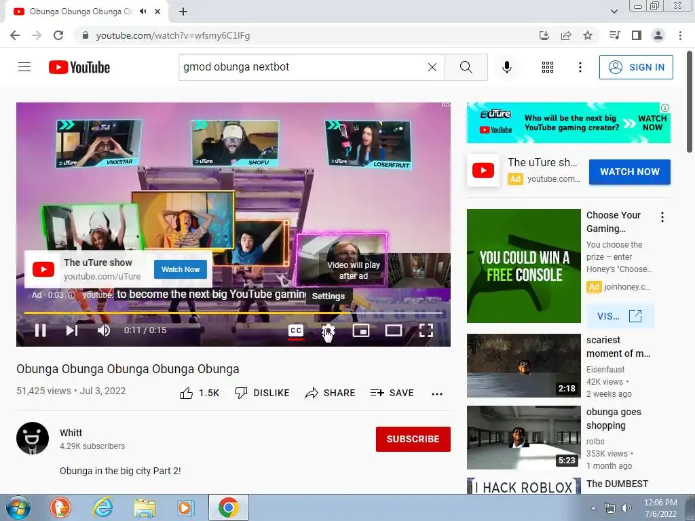The height and width of the screenshot is (521, 695).
Task: Click the SIGN IN button
Action: tap(636, 67)
